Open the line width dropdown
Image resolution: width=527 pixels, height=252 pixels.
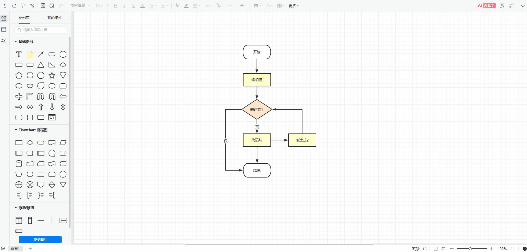[197, 6]
